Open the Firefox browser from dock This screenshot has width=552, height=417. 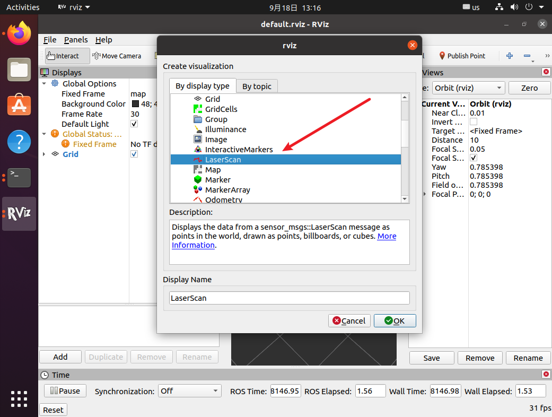point(19,34)
